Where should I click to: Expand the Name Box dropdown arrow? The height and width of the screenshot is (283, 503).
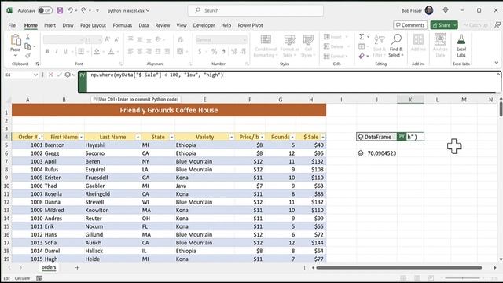[35, 75]
